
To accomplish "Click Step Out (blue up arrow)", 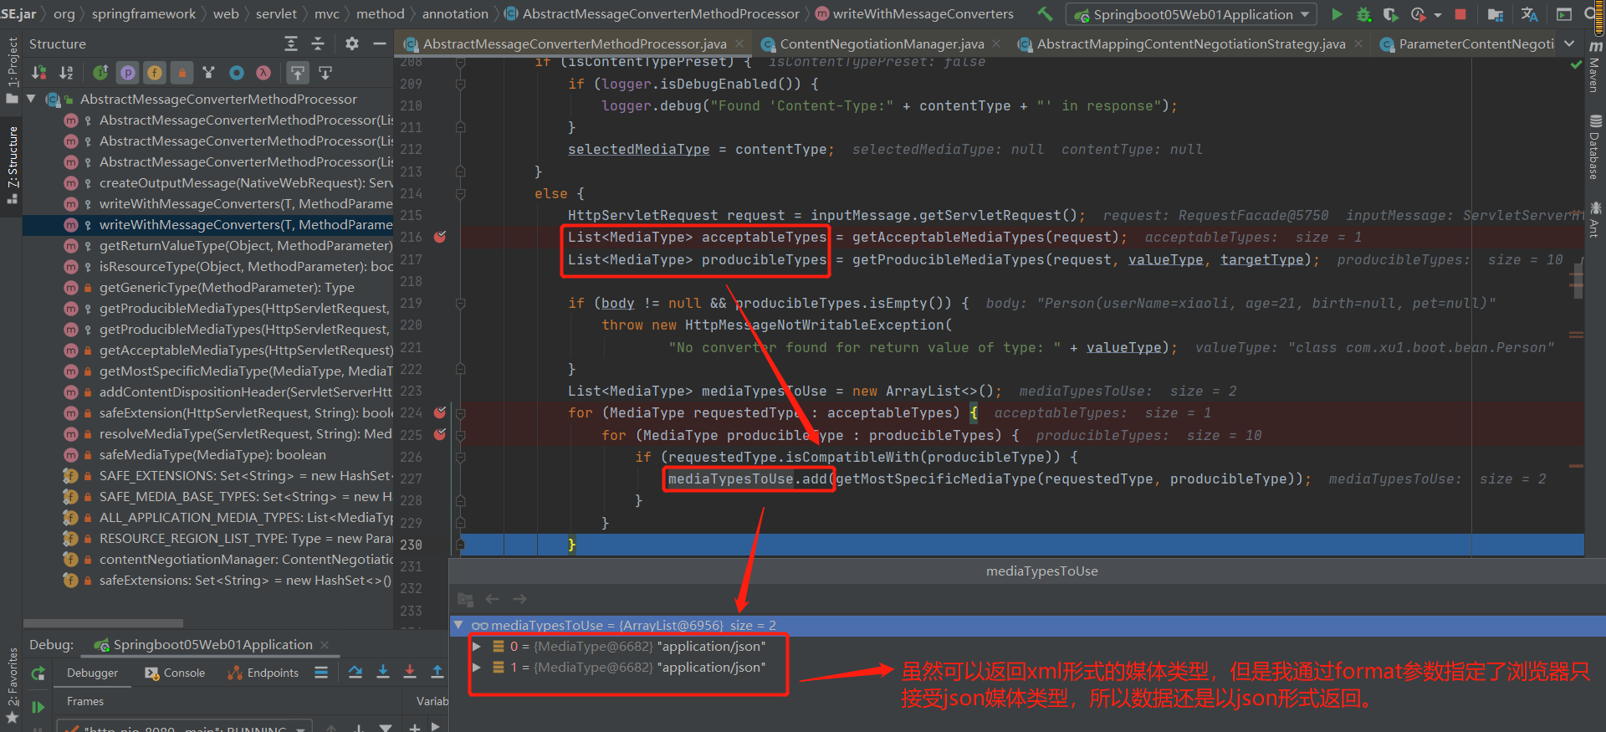I will [x=437, y=672].
